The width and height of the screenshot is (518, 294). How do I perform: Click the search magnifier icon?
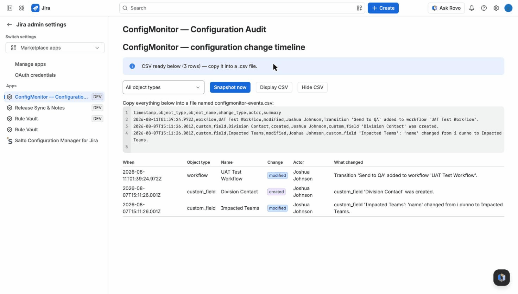[125, 8]
